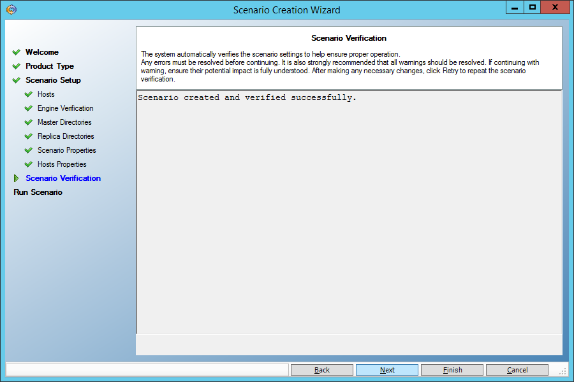Select the Product Type step
574x382 pixels.
[50, 66]
